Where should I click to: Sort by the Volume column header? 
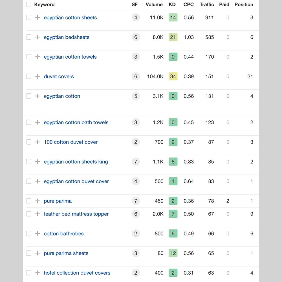(154, 5)
